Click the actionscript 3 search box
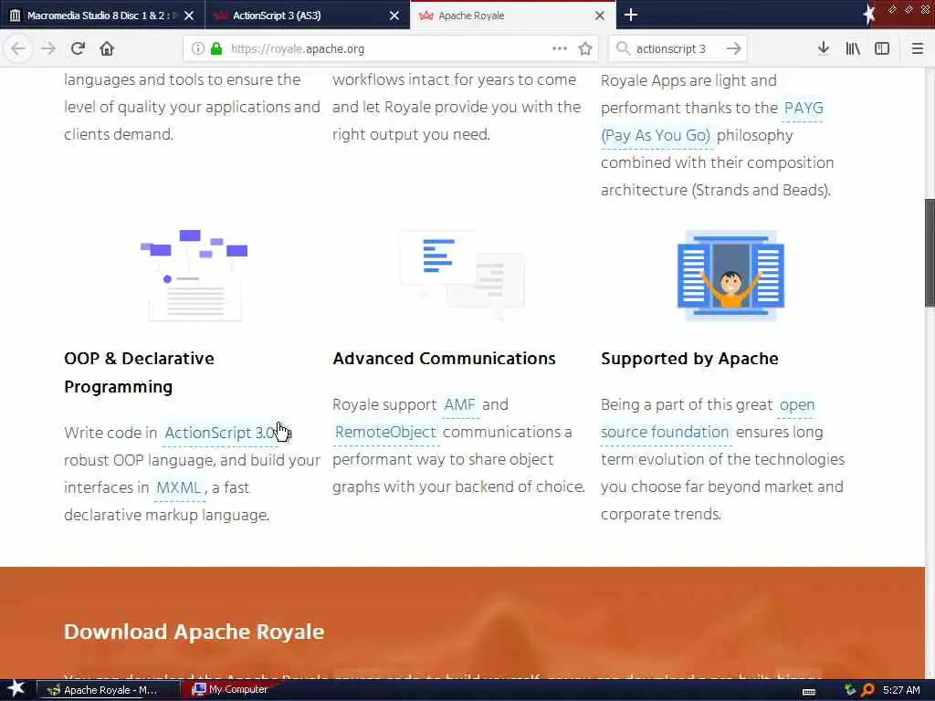The height and width of the screenshot is (701, 935). point(678,49)
